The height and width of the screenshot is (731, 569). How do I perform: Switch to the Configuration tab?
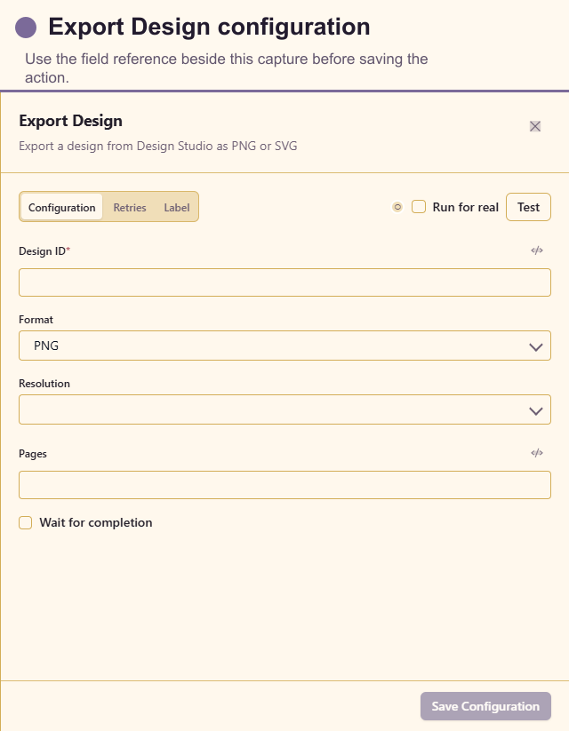click(61, 207)
